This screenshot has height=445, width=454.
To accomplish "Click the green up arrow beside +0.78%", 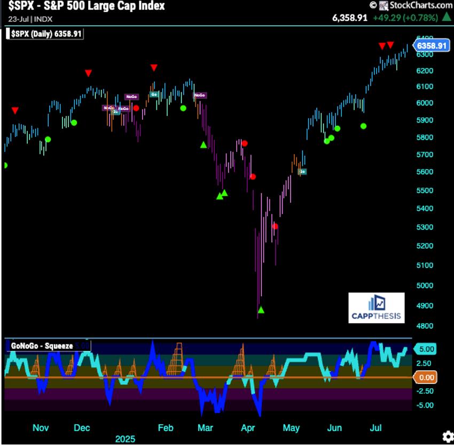I will point(447,17).
